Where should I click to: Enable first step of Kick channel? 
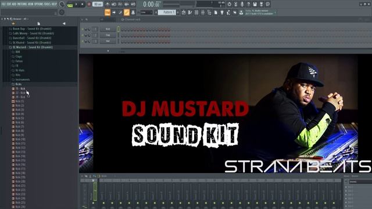point(122,30)
